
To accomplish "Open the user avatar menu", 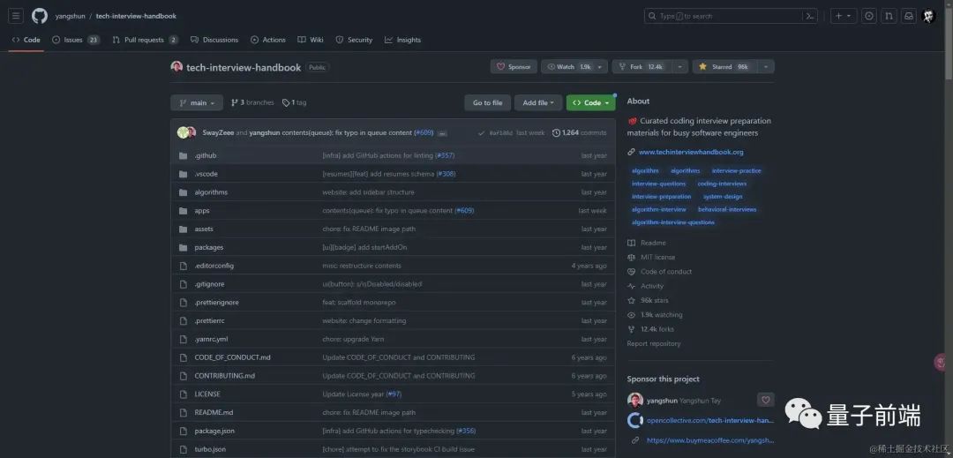I will (928, 16).
